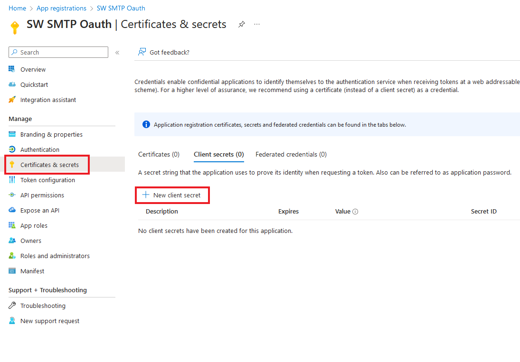Image resolution: width=520 pixels, height=362 pixels.
Task: Click the pin icon next to the page title
Action: point(242,24)
